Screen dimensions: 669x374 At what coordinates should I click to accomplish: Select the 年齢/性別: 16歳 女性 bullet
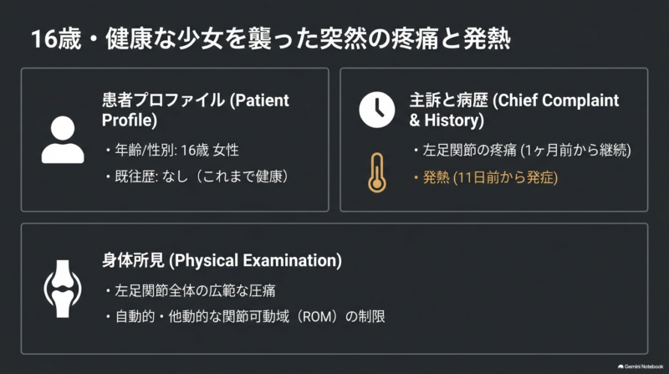(172, 151)
